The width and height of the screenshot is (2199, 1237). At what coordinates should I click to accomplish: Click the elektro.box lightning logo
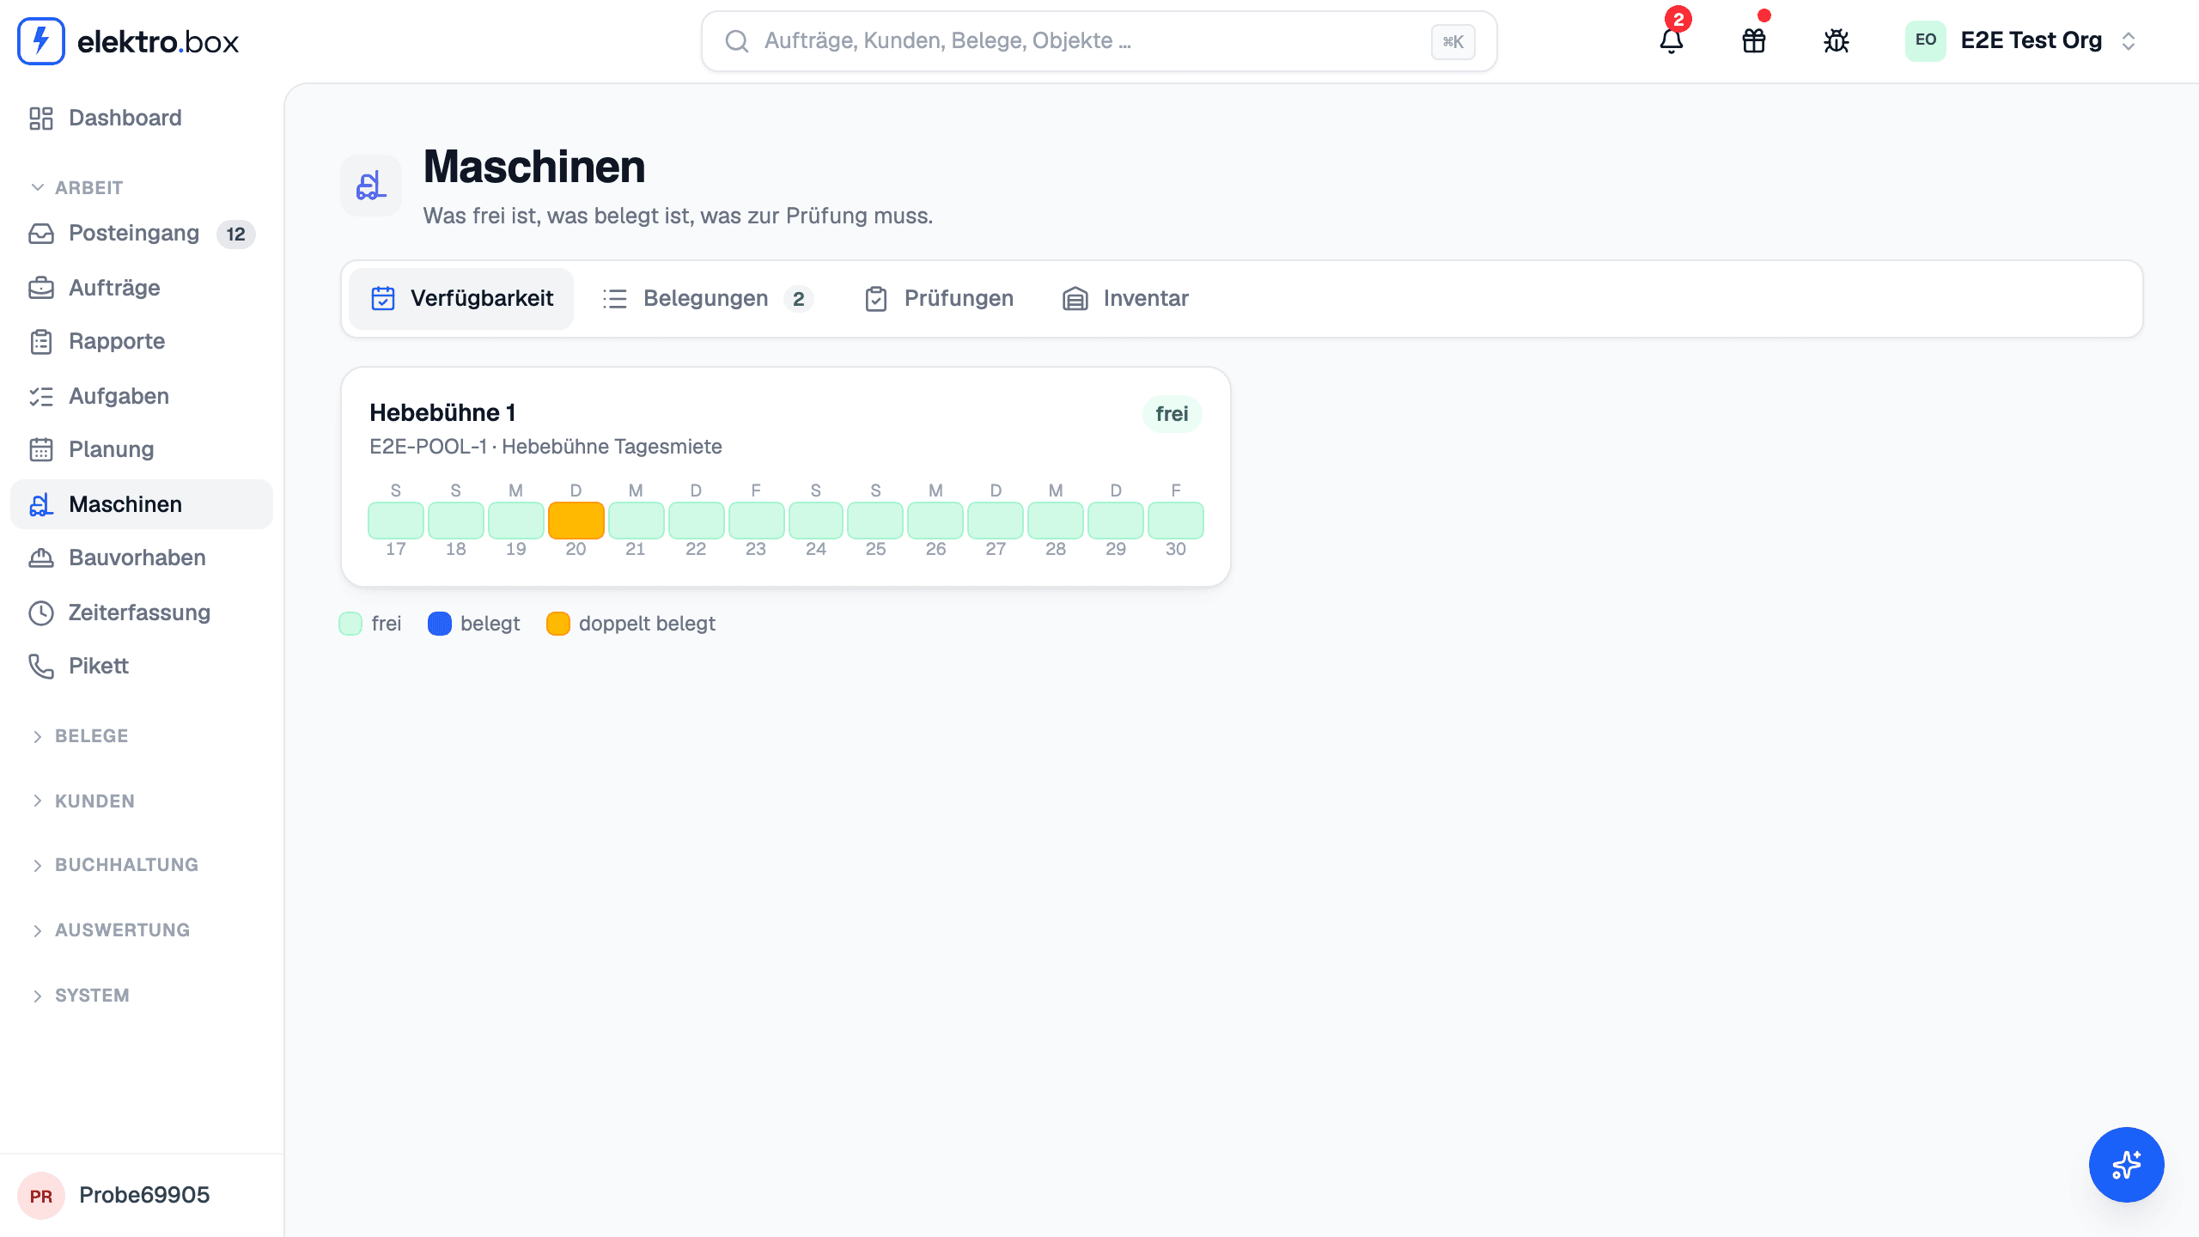[40, 40]
